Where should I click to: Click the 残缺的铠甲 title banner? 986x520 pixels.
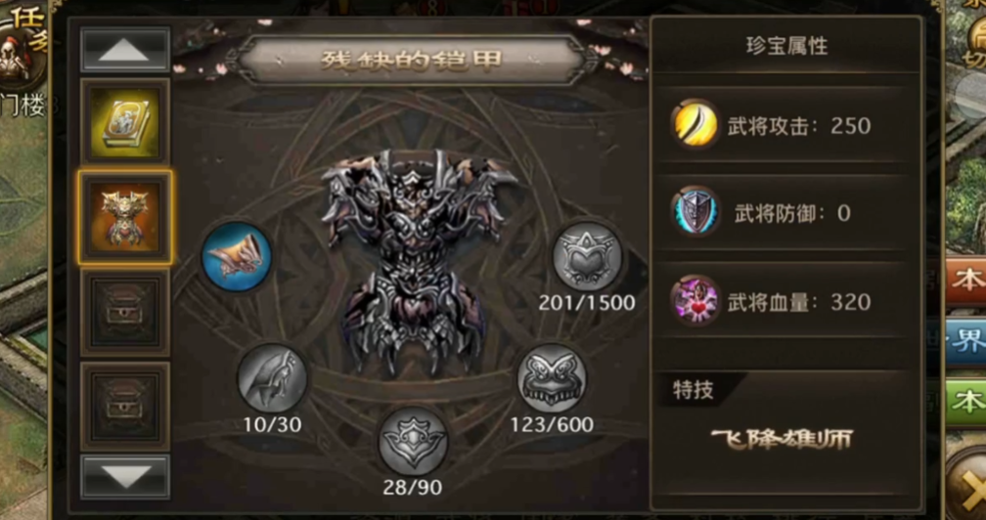tap(412, 60)
